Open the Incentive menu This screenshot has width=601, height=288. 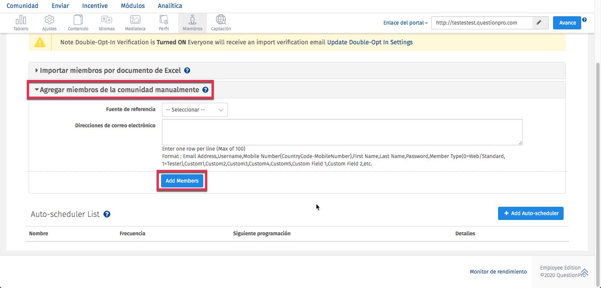(x=95, y=6)
